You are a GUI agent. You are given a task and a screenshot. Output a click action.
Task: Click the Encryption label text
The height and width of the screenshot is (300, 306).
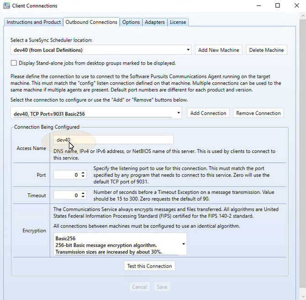tap(34, 230)
